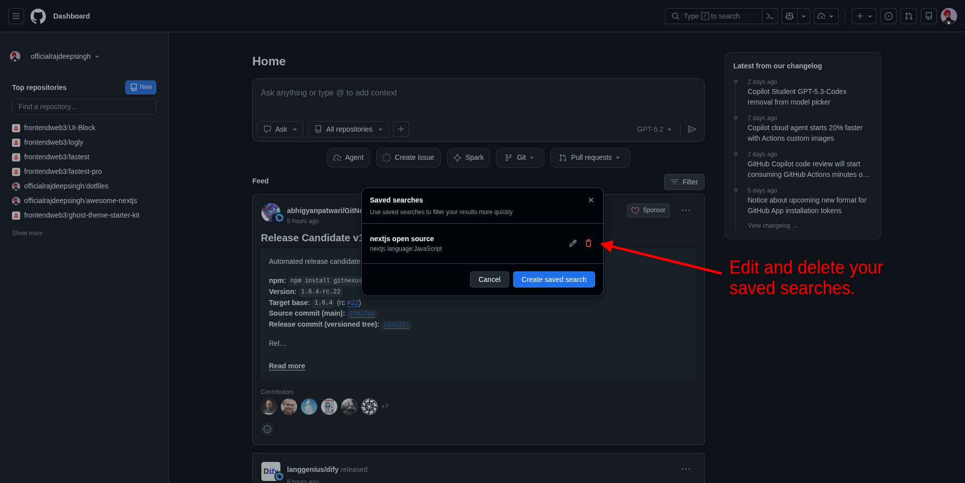Viewport: 965px width, 483px height.
Task: Open the agents cloud dropdown in header
Action: [825, 16]
